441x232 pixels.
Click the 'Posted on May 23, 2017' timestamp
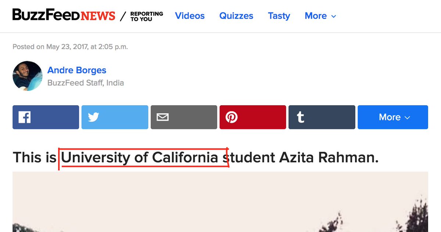click(x=70, y=47)
